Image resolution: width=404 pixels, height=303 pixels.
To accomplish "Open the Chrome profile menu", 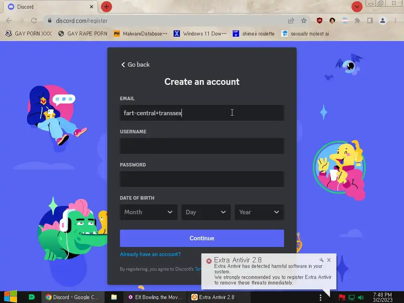I will (x=383, y=21).
